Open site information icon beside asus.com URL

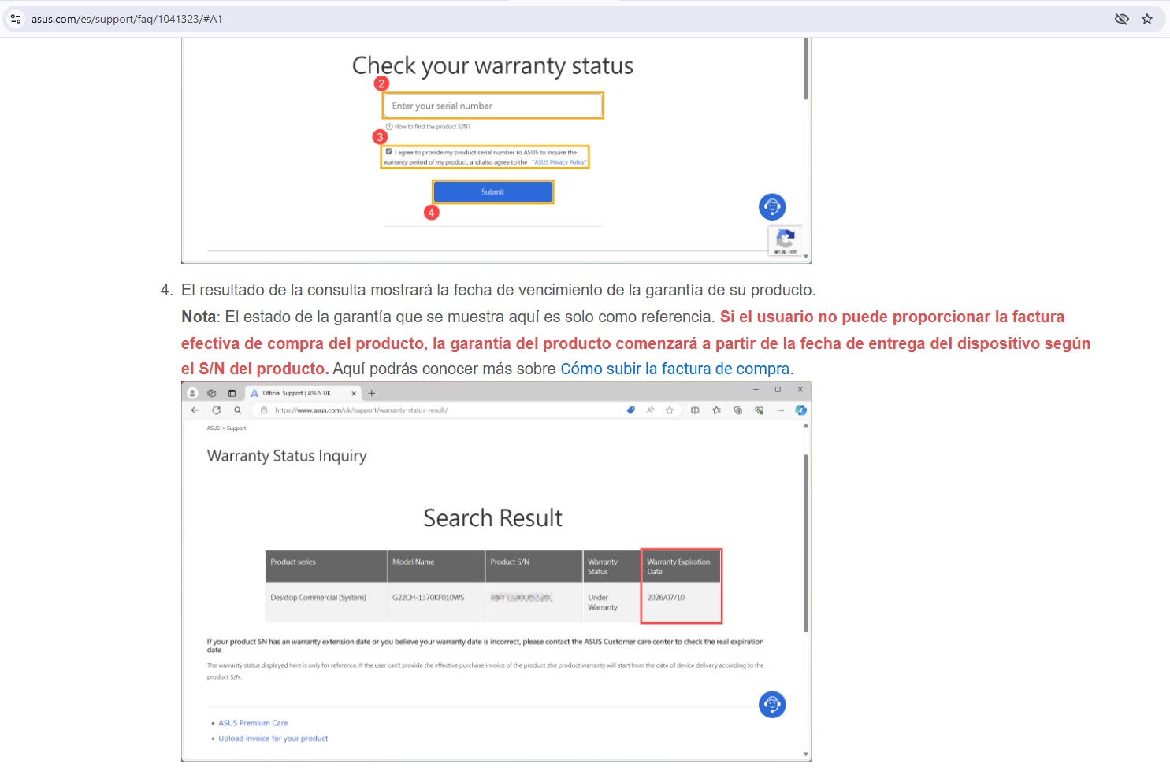(16, 19)
